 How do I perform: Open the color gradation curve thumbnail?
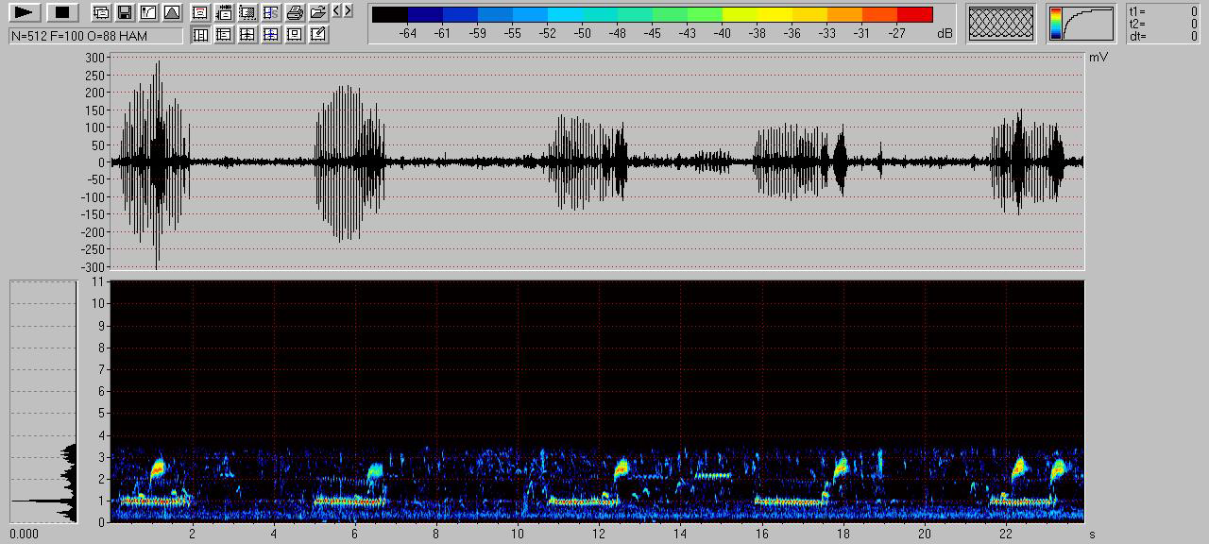point(1081,24)
